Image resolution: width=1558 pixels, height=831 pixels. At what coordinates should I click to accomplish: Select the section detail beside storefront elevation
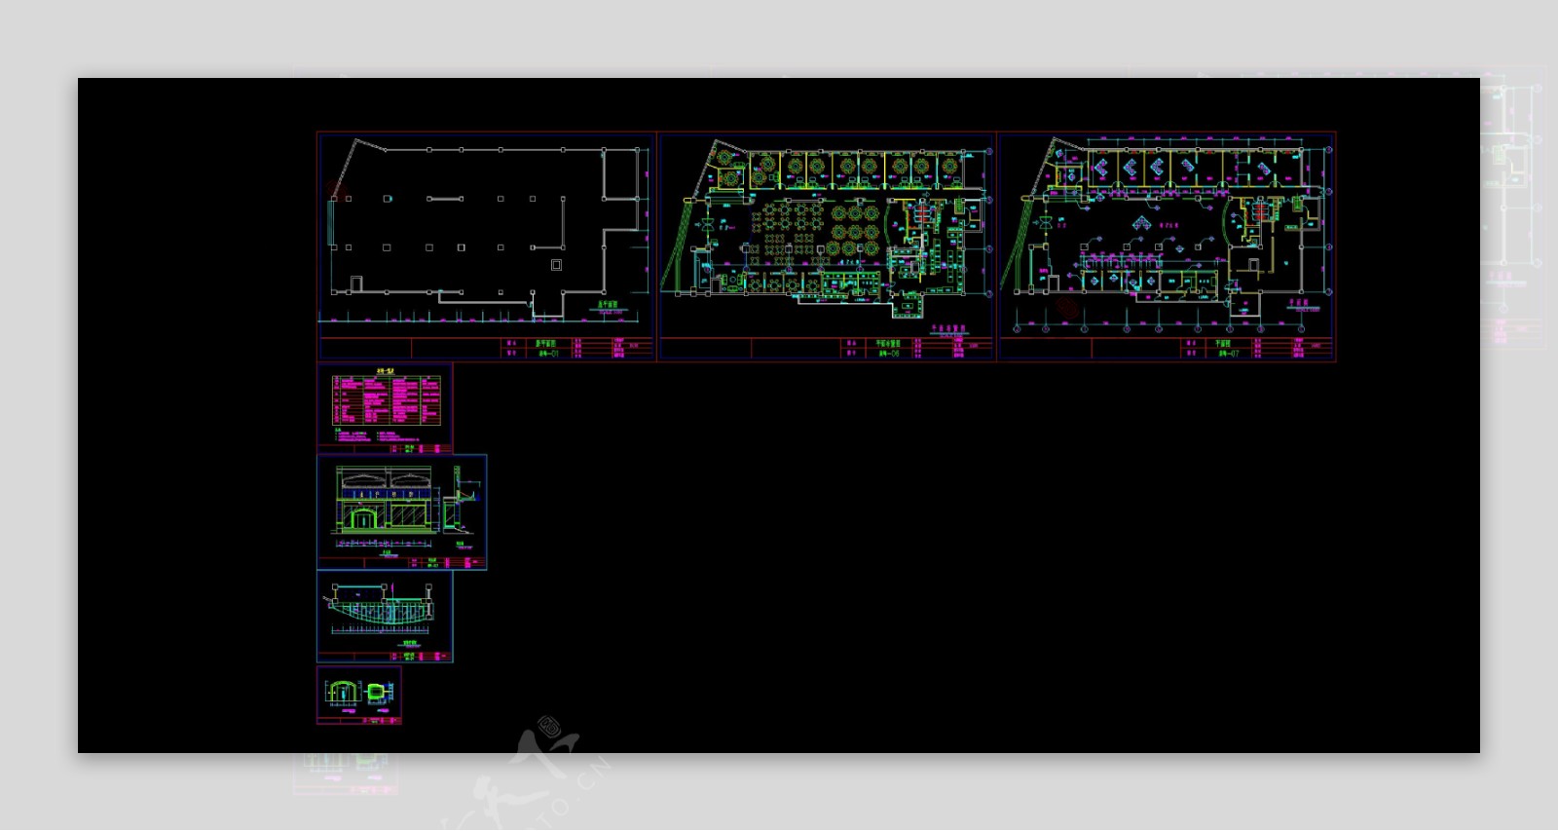point(460,502)
